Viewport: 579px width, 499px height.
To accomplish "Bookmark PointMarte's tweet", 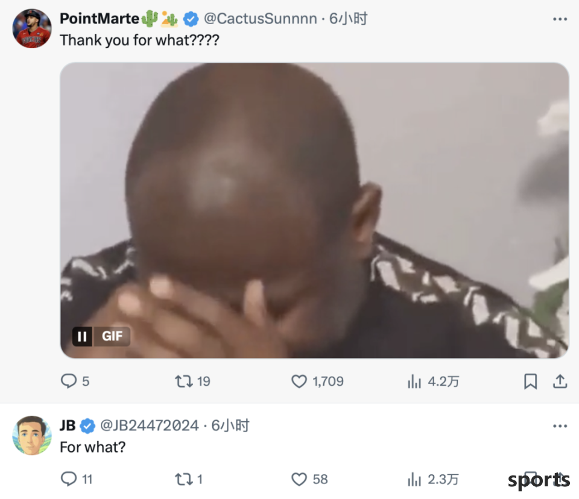I will [x=530, y=381].
